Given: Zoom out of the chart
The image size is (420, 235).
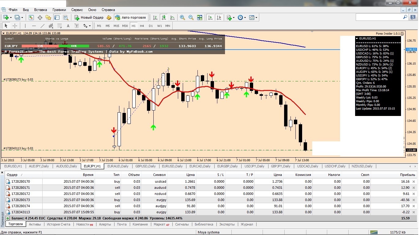Looking at the screenshot, I should (191, 17).
